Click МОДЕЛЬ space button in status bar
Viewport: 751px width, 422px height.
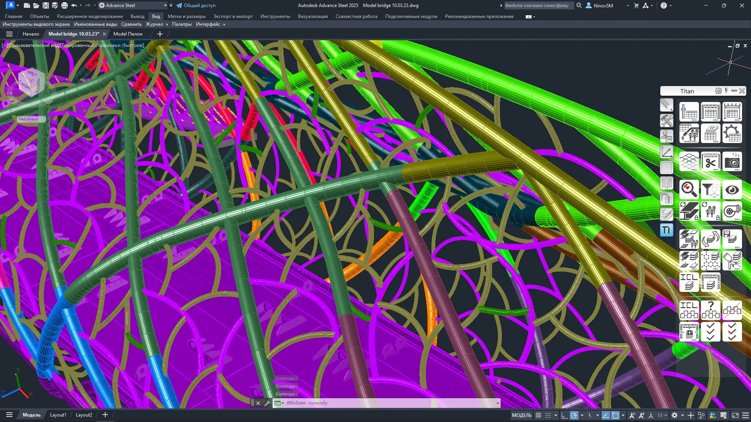522,415
